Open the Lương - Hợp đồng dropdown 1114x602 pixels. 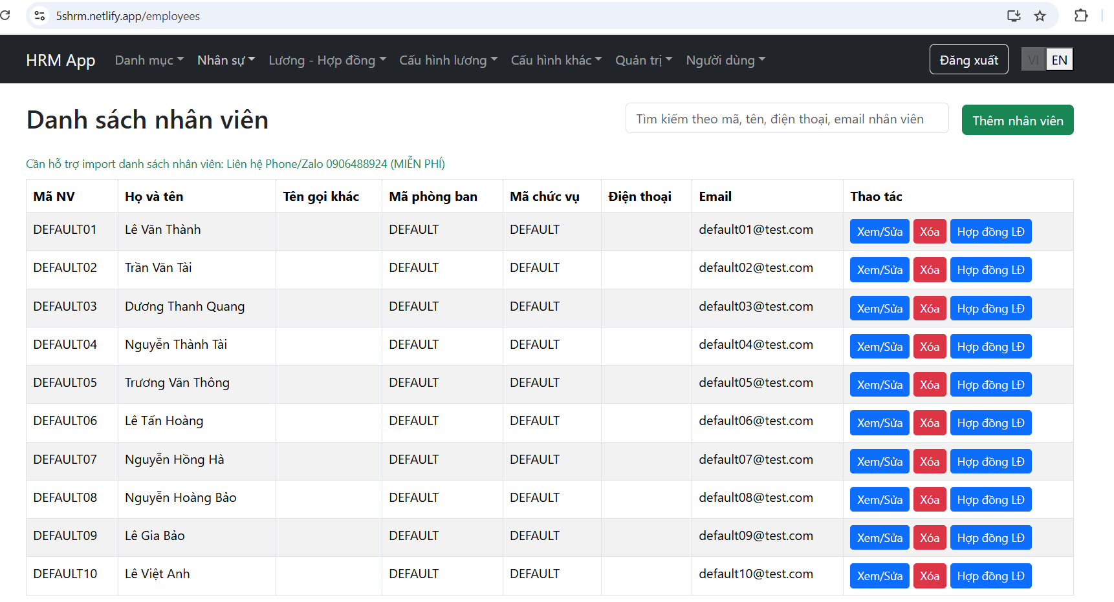(x=327, y=60)
